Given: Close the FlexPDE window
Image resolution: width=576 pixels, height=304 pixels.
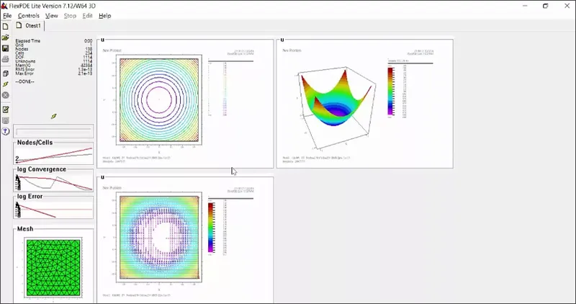Looking at the screenshot, I should [567, 6].
